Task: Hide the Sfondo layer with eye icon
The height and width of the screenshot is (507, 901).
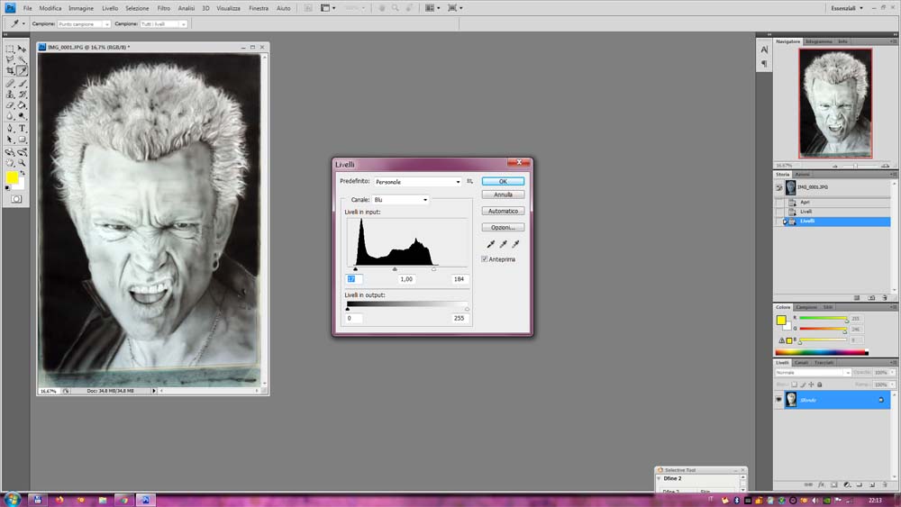Action: point(779,400)
